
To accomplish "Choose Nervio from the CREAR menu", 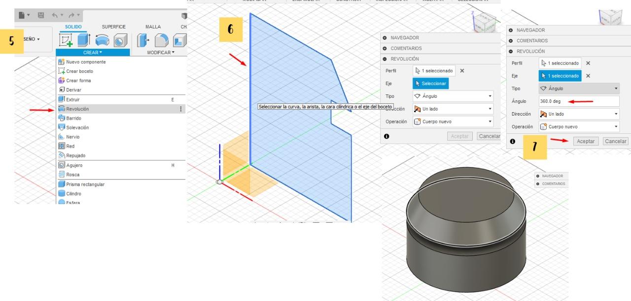I will pos(121,137).
